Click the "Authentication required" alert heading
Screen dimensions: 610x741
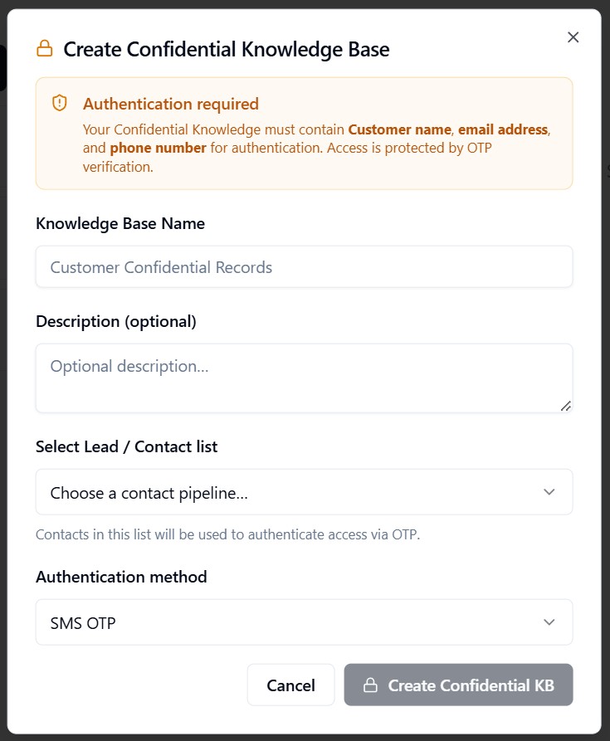coord(171,104)
